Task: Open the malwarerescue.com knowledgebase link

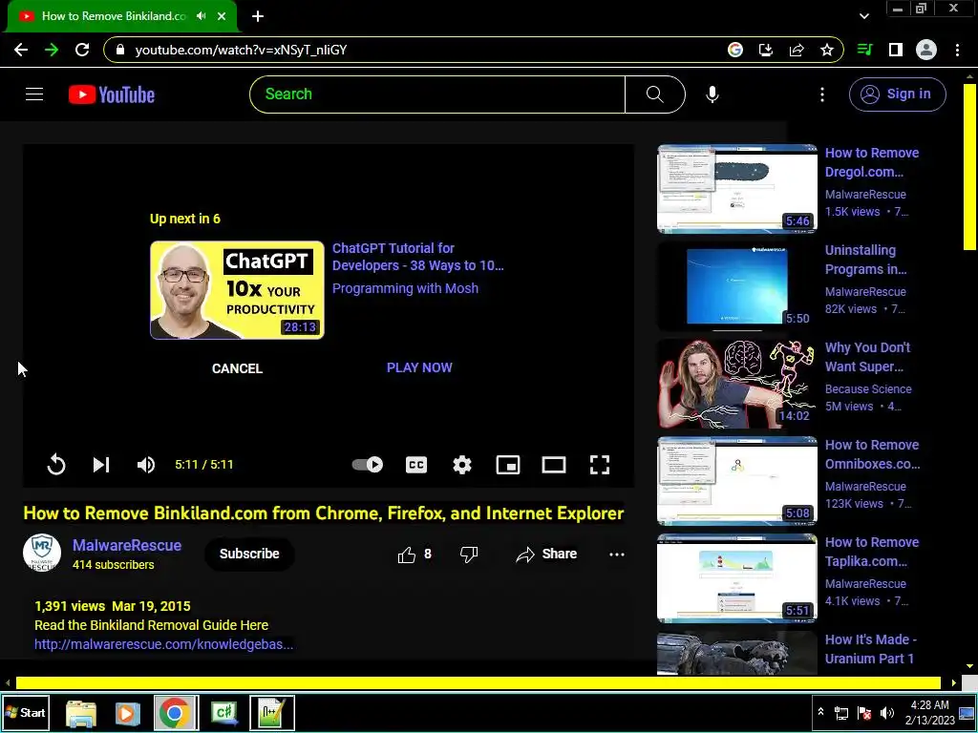Action: [x=163, y=644]
